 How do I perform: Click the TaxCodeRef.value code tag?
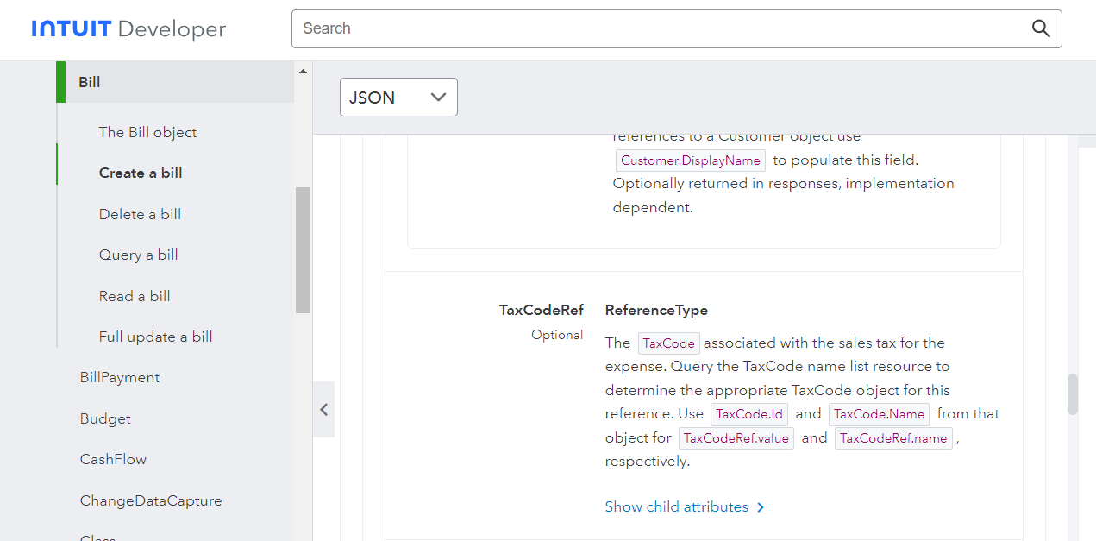[x=736, y=438]
